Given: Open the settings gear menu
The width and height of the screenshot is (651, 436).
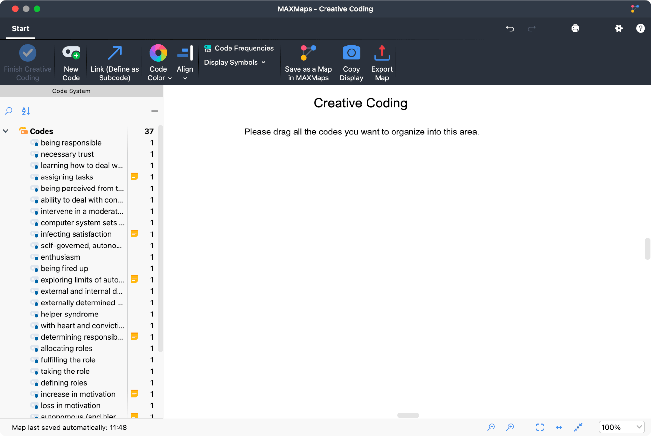Looking at the screenshot, I should tap(619, 28).
